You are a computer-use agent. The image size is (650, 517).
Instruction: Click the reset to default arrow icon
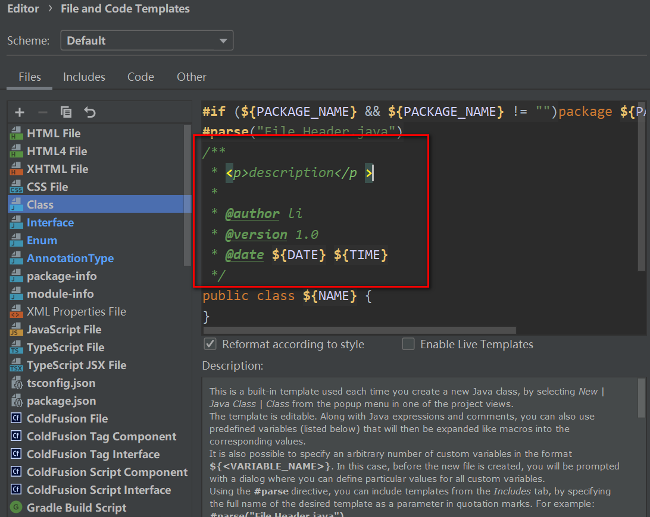click(89, 112)
